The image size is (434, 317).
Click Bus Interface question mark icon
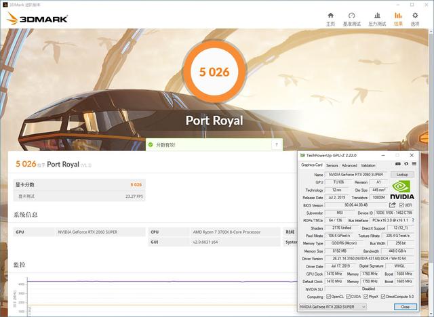coord(413,220)
